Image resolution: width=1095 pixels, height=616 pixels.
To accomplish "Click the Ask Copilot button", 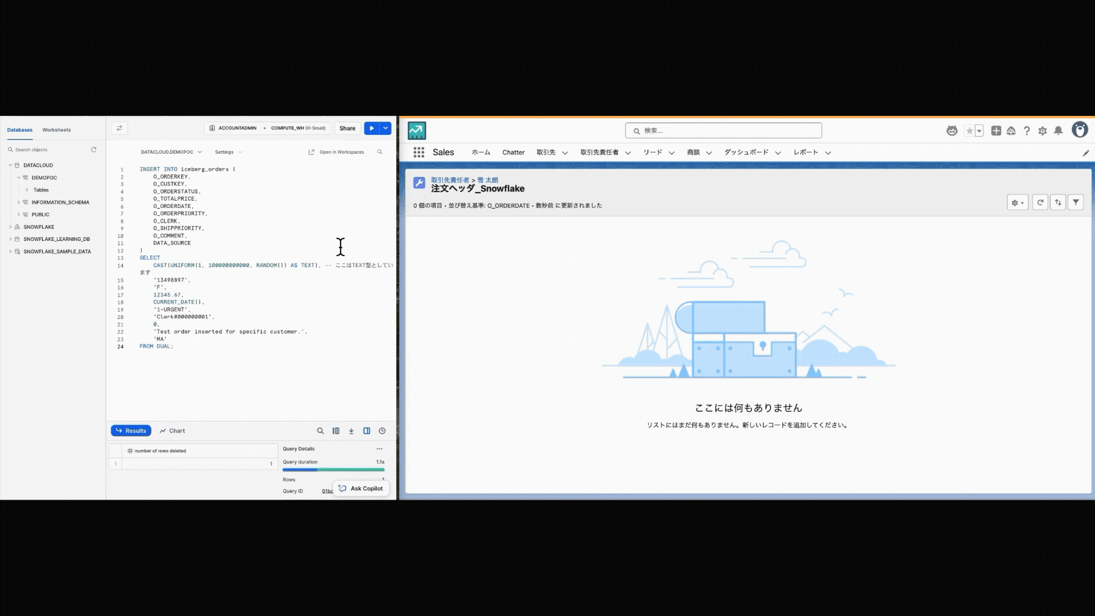I will [361, 489].
